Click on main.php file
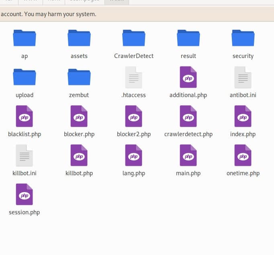Screen dimensions: 274x255 click(188, 155)
